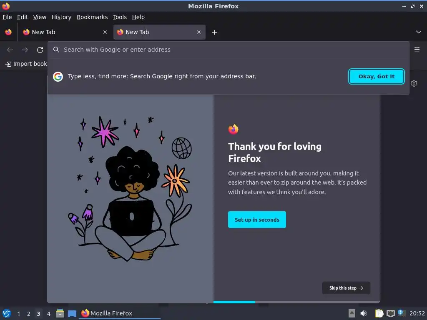Click the Google logo in search tip

pyautogui.click(x=58, y=77)
